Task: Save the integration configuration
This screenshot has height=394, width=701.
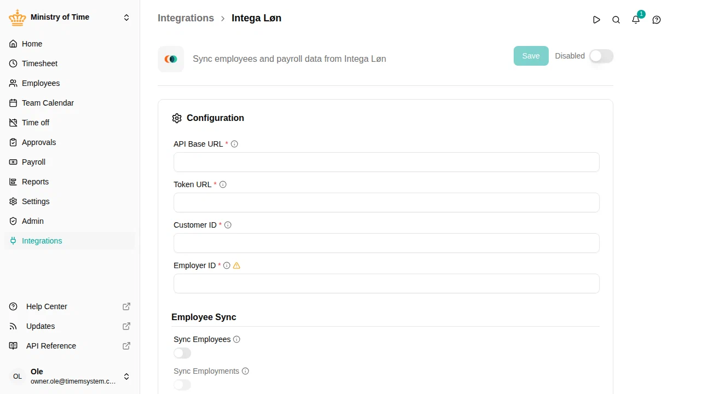Action: tap(531, 56)
